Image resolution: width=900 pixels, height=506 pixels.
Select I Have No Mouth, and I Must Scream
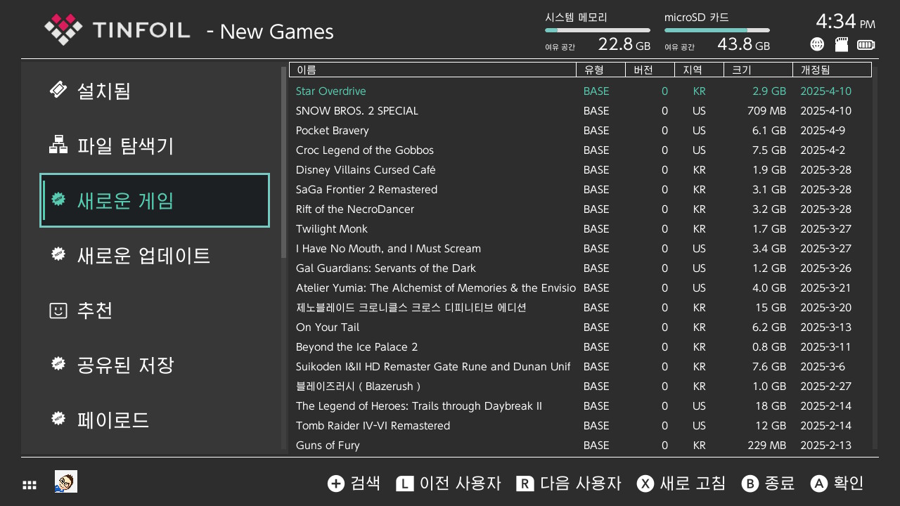point(581,248)
